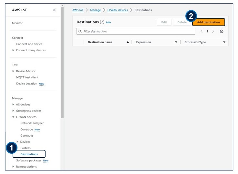The image size is (238, 174).
Task: Open Software packages page
Action: pos(29,160)
